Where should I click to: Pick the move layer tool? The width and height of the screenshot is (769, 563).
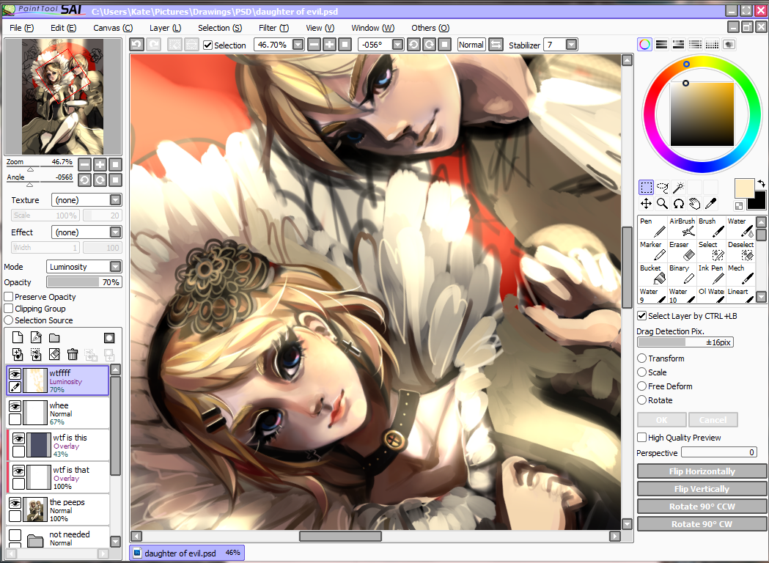coord(646,204)
